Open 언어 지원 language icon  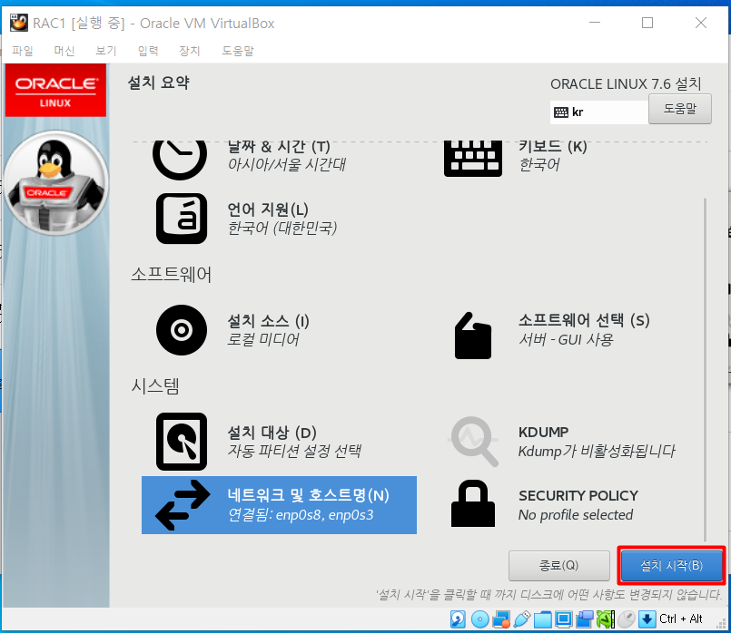coord(182,219)
